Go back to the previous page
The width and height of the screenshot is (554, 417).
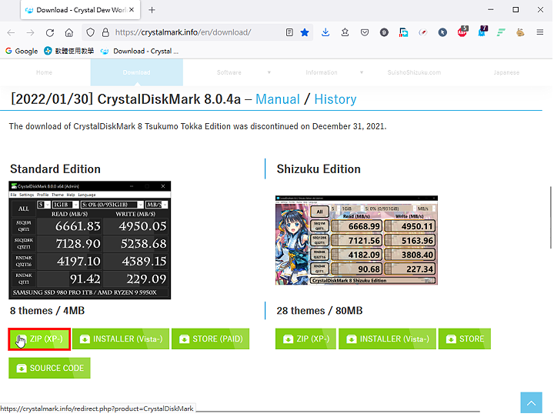pos(11,33)
